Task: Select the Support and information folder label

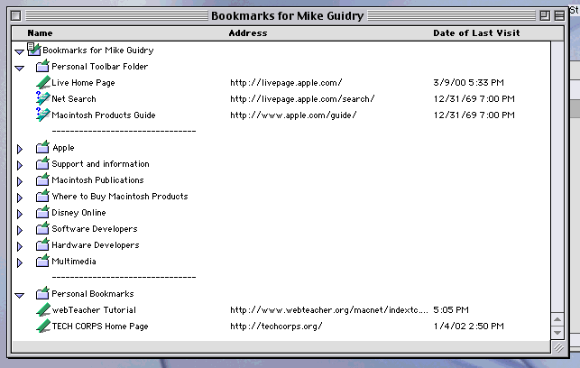Action: coord(99,164)
